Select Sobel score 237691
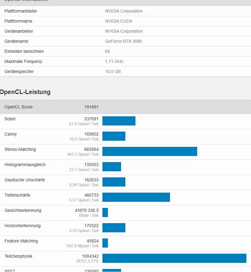 [91, 119]
